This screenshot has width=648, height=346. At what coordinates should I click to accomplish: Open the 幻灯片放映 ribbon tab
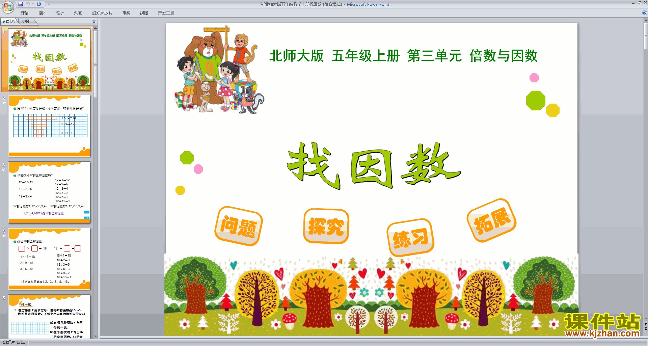(x=102, y=13)
